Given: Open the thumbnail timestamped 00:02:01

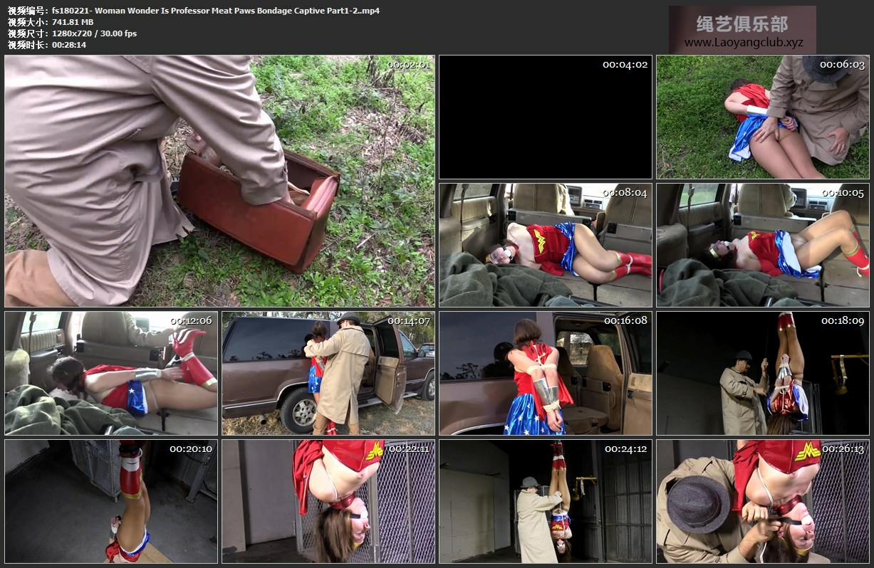Looking at the screenshot, I should pyautogui.click(x=219, y=181).
